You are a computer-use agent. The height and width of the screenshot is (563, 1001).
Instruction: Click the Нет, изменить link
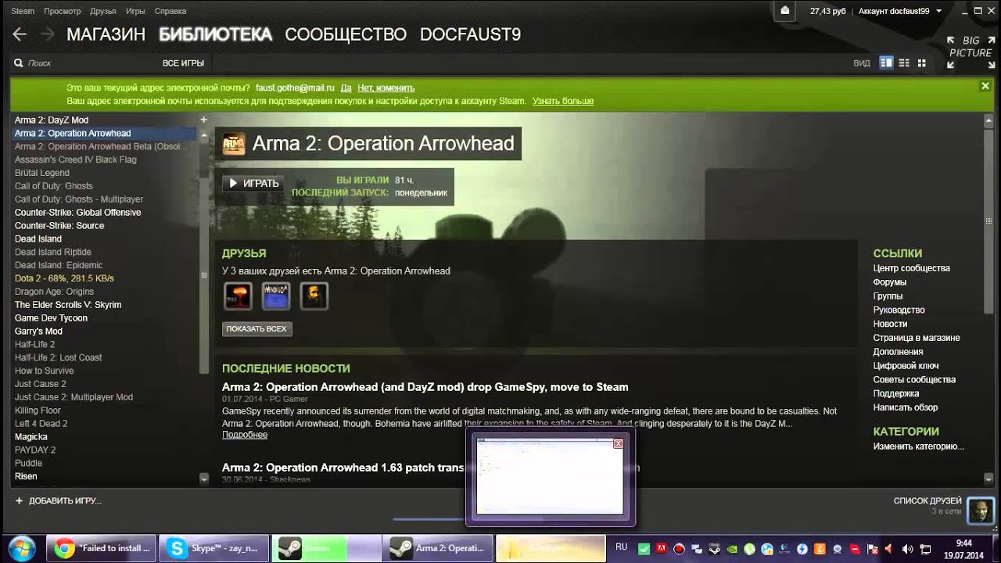386,88
